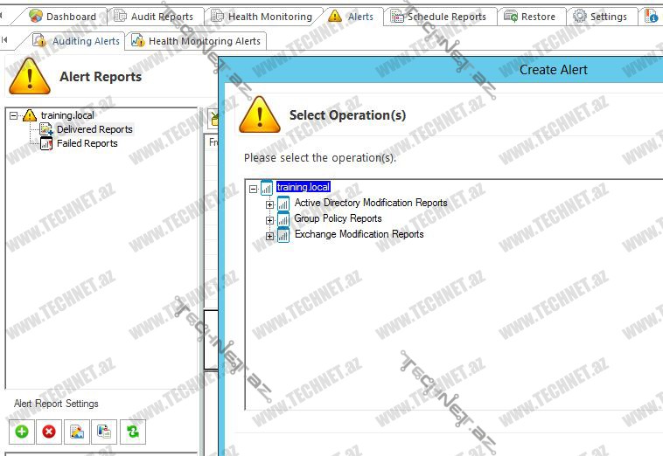This screenshot has width=663, height=456.
Task: Click the Delivered Reports icon in tree
Action: click(47, 129)
